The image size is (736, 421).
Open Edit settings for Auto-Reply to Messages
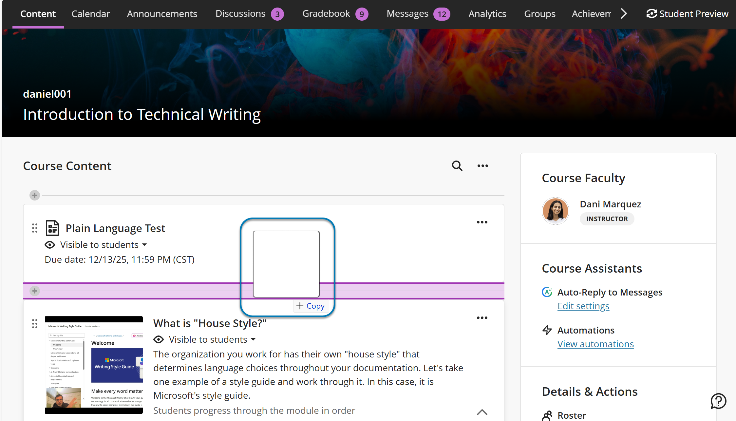pos(583,306)
